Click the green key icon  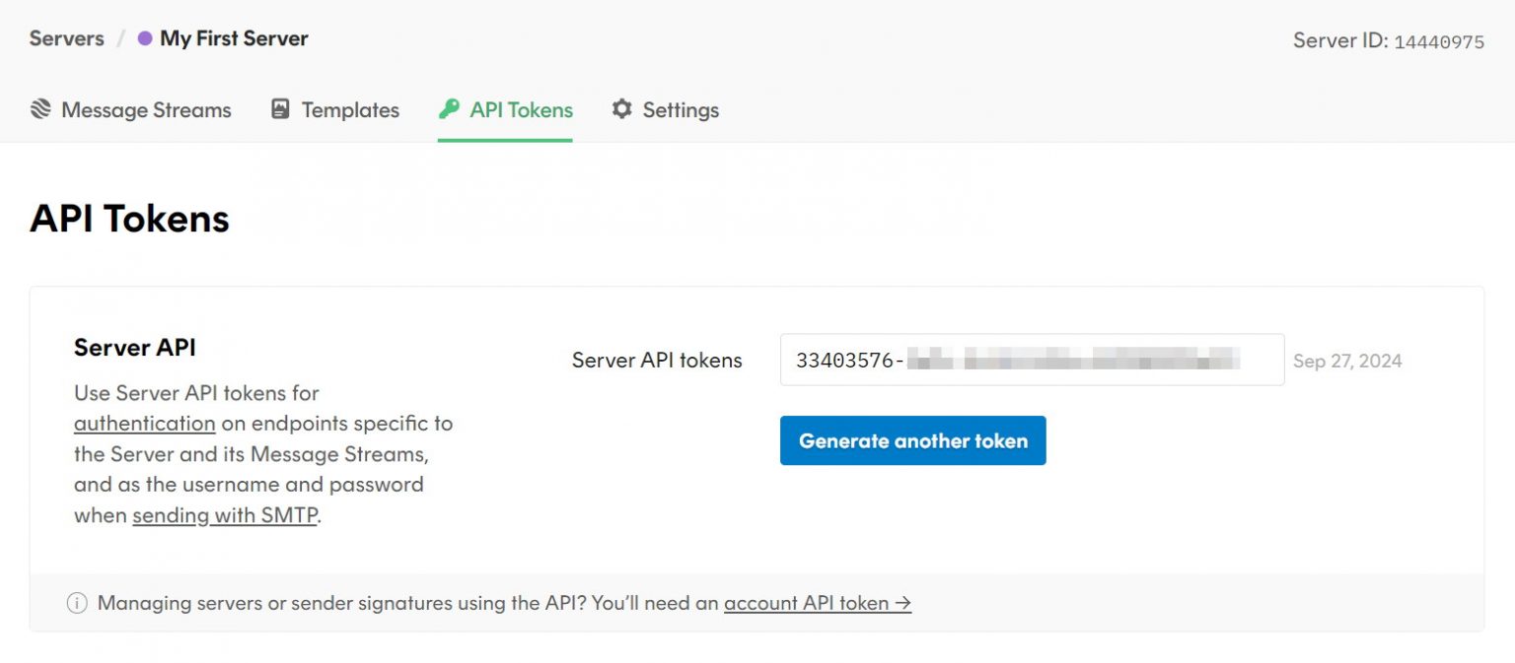pos(449,109)
